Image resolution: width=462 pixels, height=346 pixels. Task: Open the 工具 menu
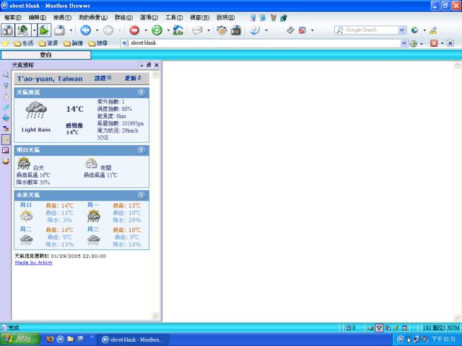174,17
